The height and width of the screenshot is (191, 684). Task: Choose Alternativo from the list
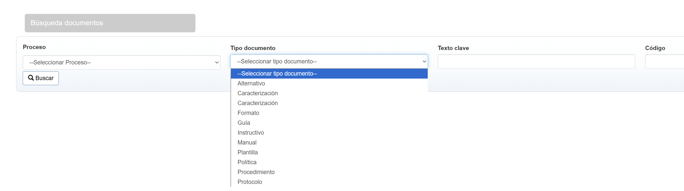coord(329,83)
